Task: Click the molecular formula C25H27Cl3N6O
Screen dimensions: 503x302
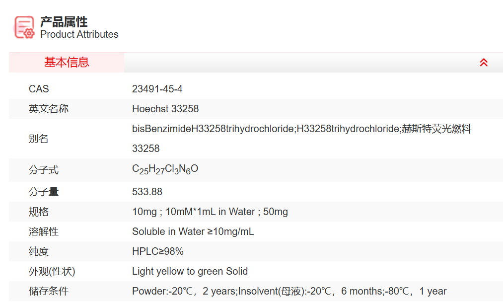Action: point(165,169)
